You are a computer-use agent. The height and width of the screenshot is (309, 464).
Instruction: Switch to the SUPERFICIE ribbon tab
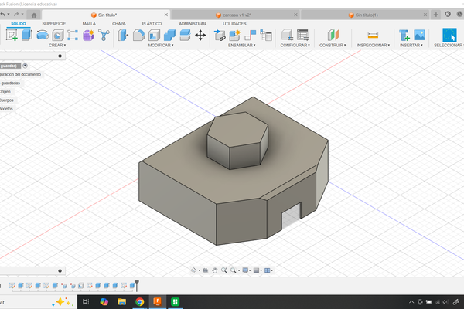click(x=53, y=24)
